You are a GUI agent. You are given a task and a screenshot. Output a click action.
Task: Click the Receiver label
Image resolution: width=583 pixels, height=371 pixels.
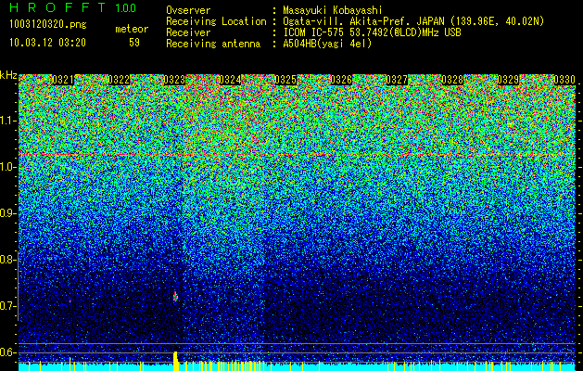[x=188, y=32]
